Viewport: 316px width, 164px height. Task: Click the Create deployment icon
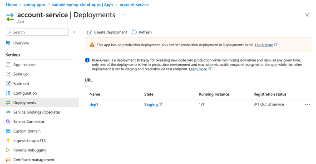89,32
